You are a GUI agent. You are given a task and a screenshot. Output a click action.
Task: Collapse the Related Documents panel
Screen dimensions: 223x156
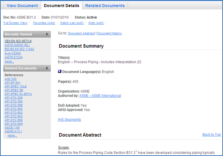pyautogui.click(x=47, y=68)
